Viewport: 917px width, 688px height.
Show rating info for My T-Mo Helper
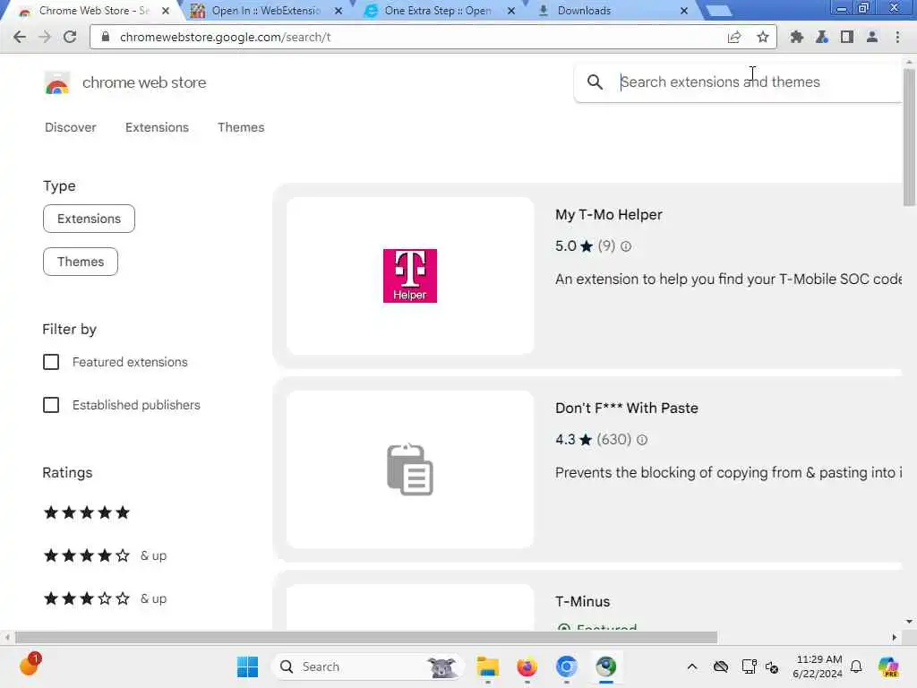pos(626,246)
